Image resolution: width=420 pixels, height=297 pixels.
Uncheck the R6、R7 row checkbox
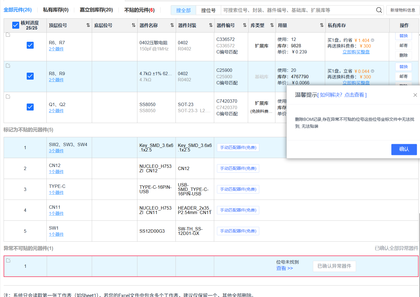click(30, 45)
